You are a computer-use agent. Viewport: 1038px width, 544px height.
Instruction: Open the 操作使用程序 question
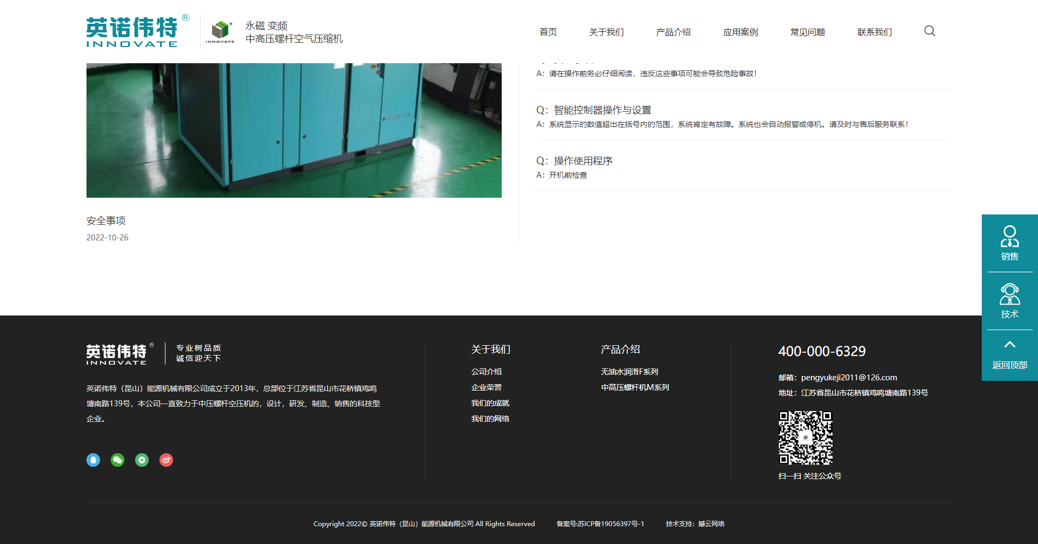point(574,161)
